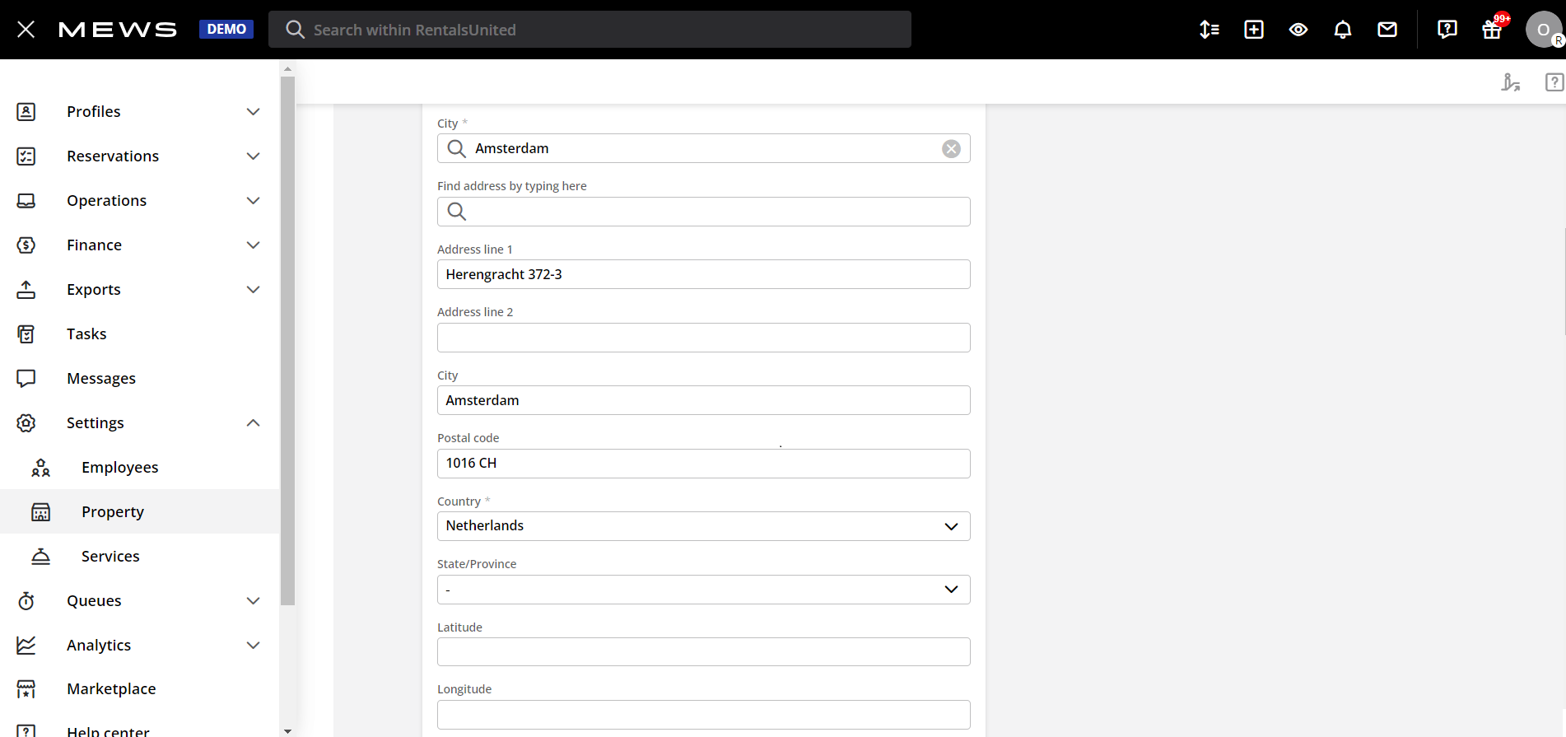Open the gift icon with 99+ badge

pos(1492,30)
